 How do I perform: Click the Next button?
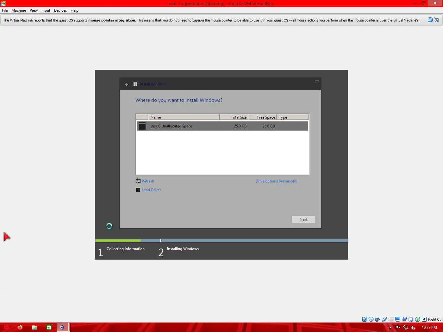[303, 219]
